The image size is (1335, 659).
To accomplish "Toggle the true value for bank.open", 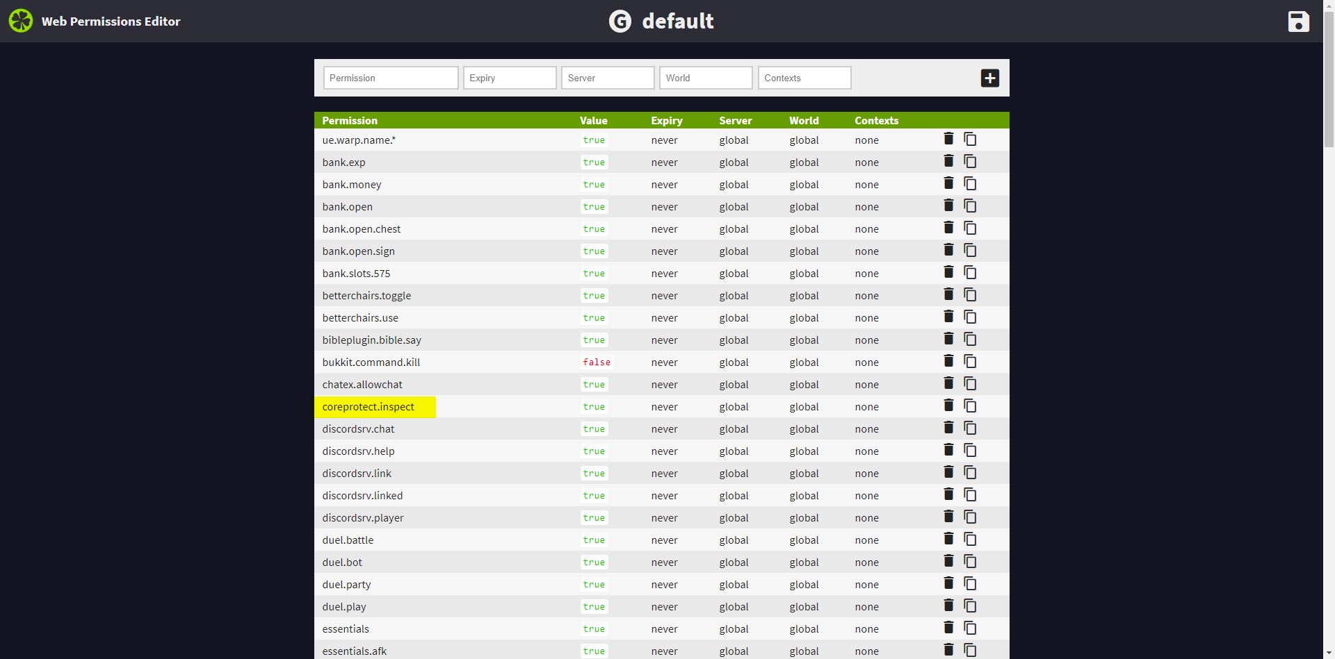I will click(594, 207).
